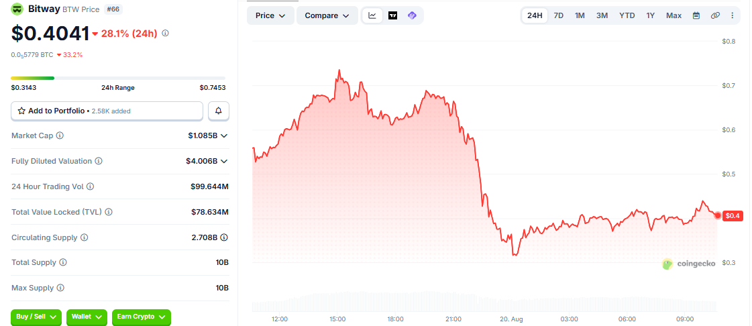Click the purple diamond chart icon
Screen dimensions: 752x326
tap(412, 15)
